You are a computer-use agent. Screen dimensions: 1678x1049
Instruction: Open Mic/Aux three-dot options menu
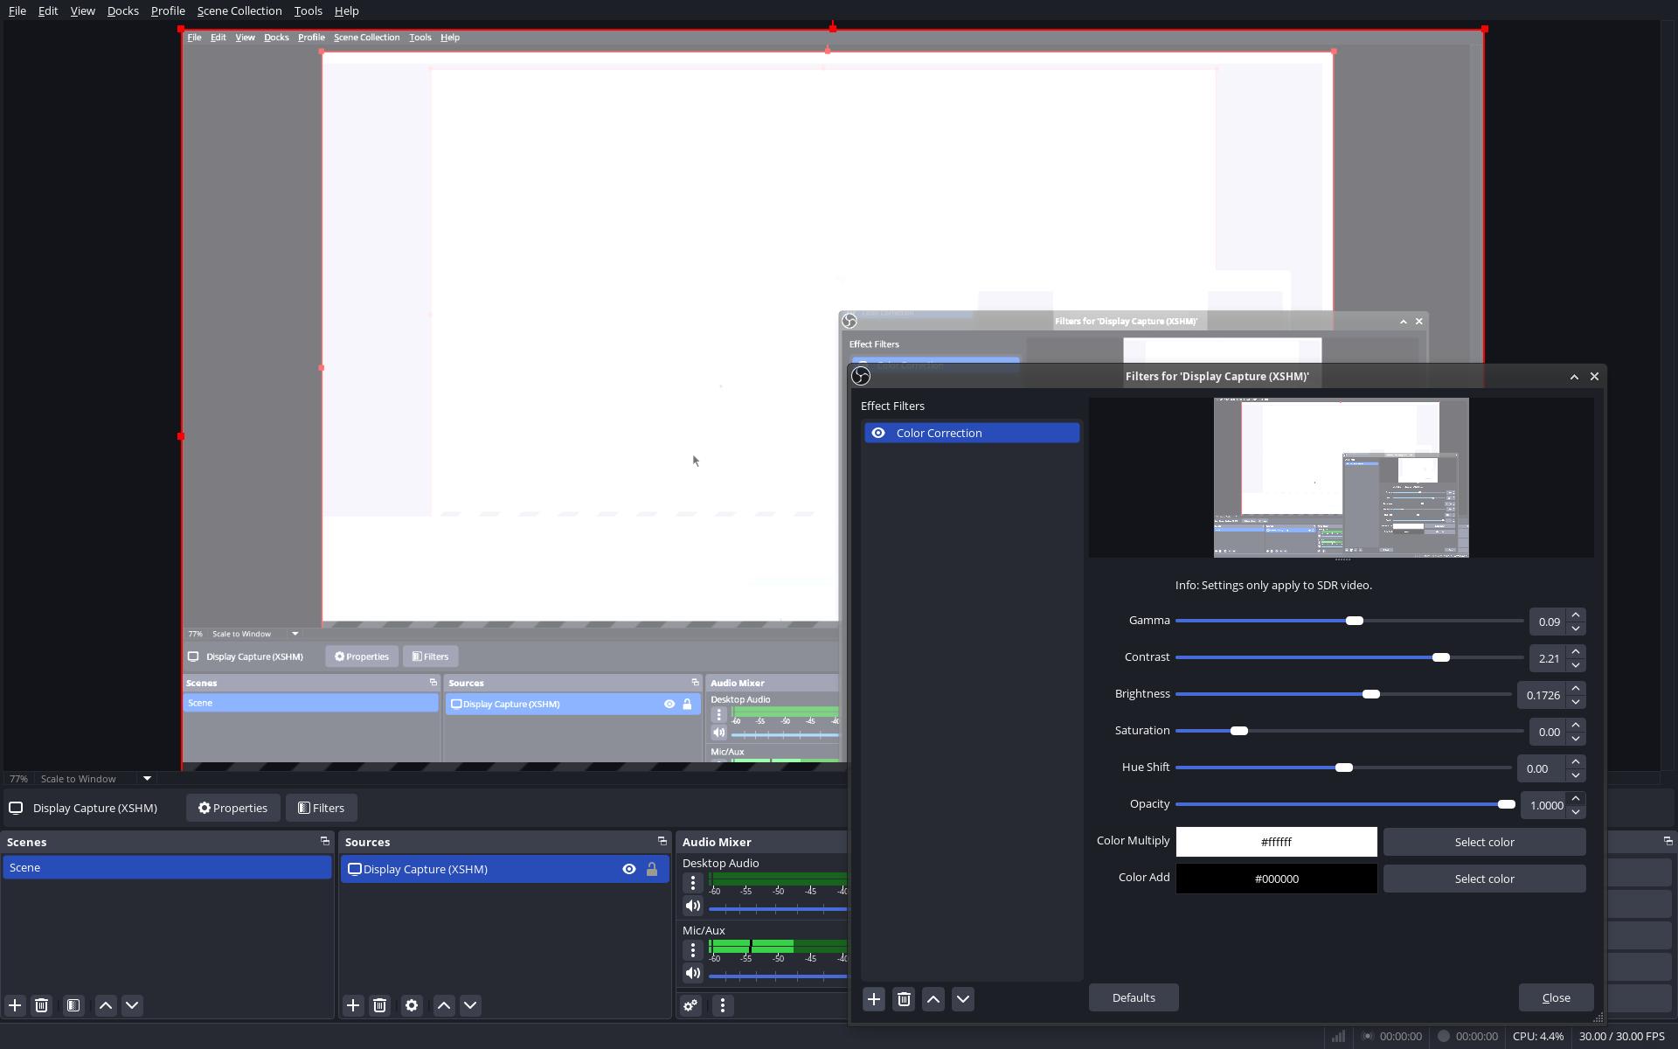point(693,950)
